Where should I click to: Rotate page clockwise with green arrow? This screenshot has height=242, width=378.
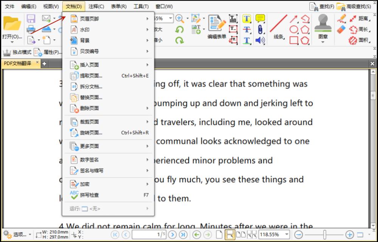[x=179, y=40]
